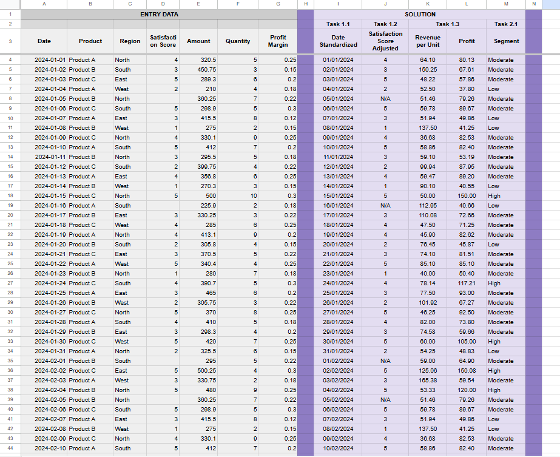This screenshot has height=457, width=560.
Task: Select row 35 header
Action: tap(10, 361)
